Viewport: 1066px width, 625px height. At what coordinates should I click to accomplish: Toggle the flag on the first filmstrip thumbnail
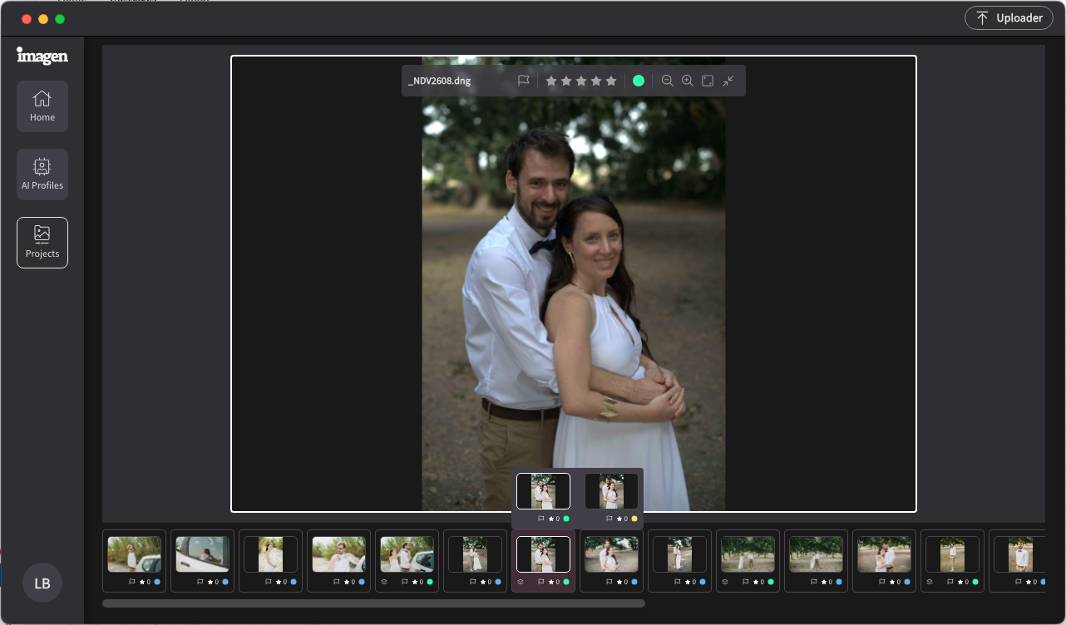tap(131, 582)
